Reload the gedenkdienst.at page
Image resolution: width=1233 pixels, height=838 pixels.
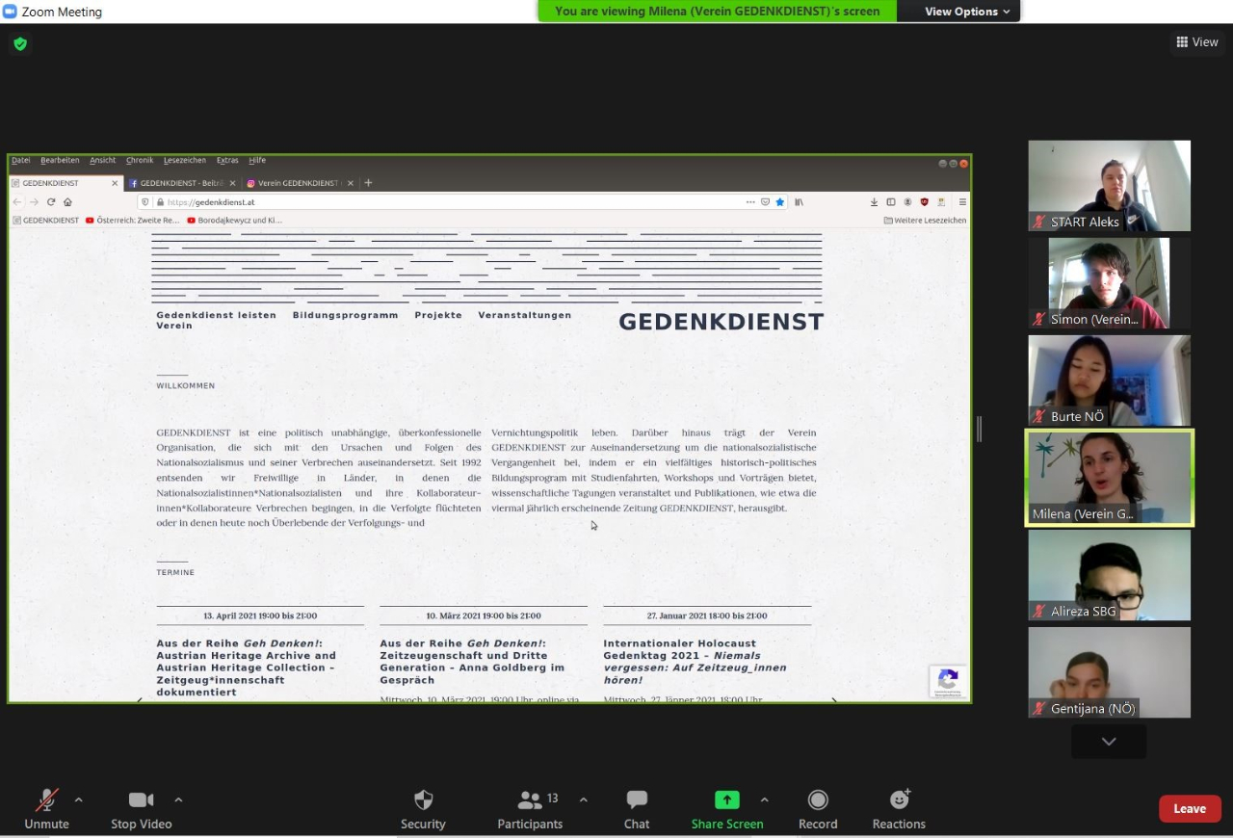(x=51, y=202)
